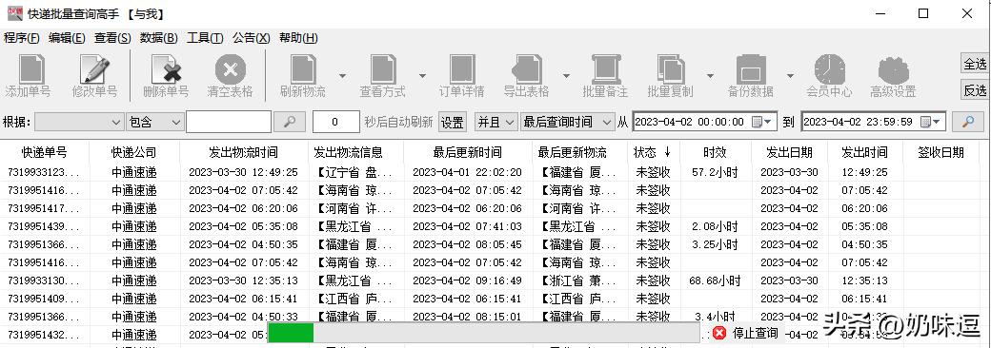Image resolution: width=991 pixels, height=348 pixels.
Task: Open the 编辑(E) menu
Action: pyautogui.click(x=67, y=38)
